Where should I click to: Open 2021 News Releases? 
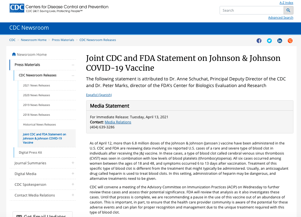37,85
